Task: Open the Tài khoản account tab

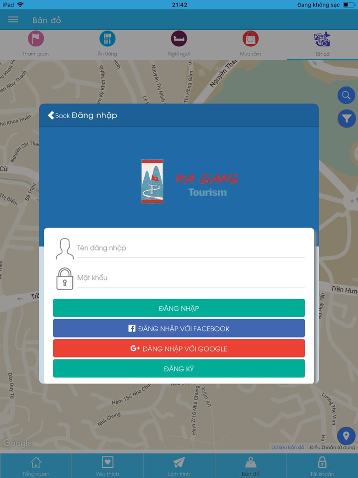Action: pyautogui.click(x=322, y=466)
